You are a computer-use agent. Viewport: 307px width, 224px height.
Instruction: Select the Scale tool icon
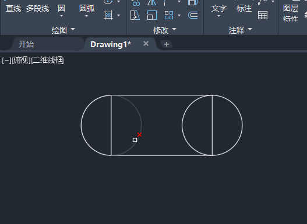coord(152,15)
